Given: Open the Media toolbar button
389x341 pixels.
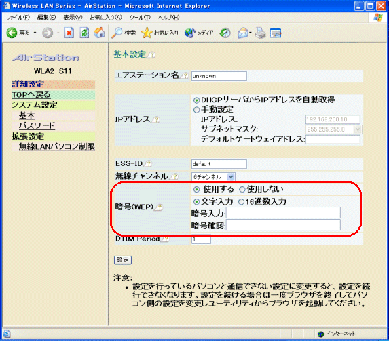Looking at the screenshot, I should pyautogui.click(x=199, y=33).
